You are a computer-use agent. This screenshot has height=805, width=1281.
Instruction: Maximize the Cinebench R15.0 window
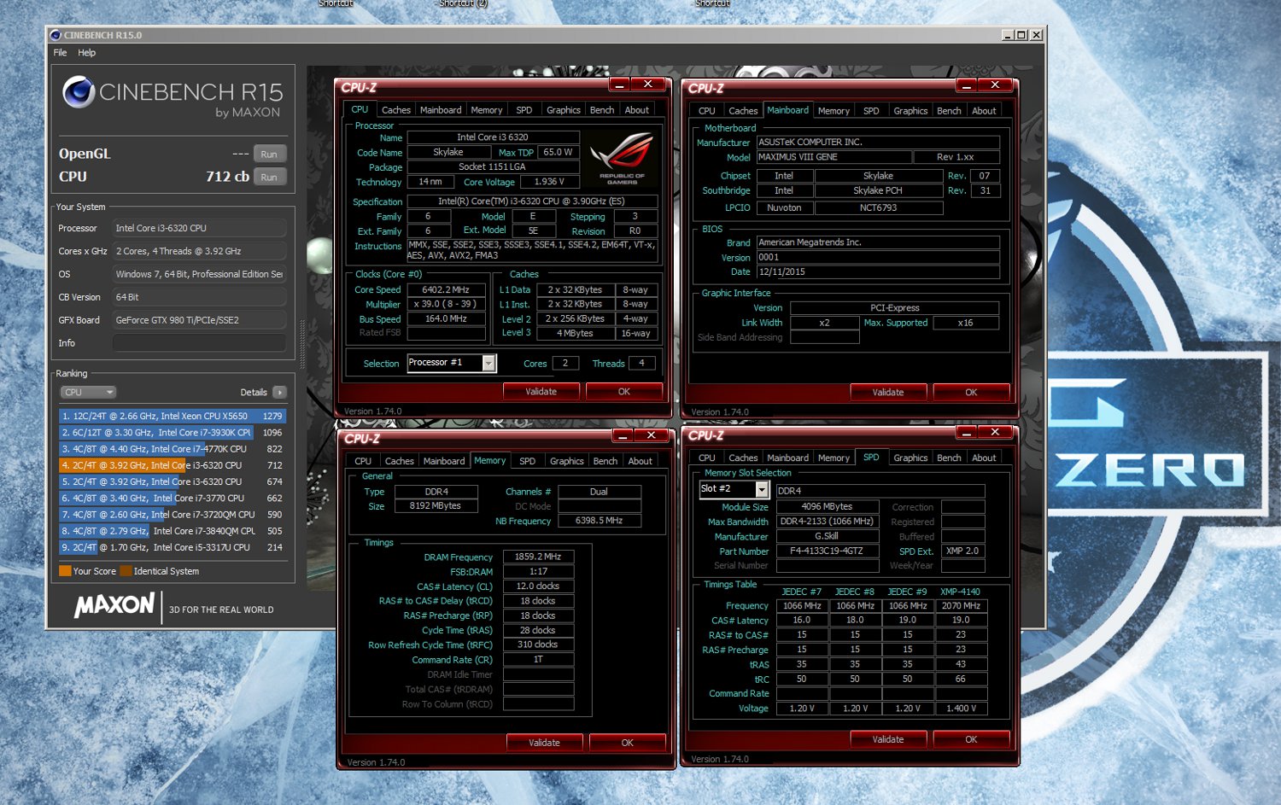[x=1021, y=35]
